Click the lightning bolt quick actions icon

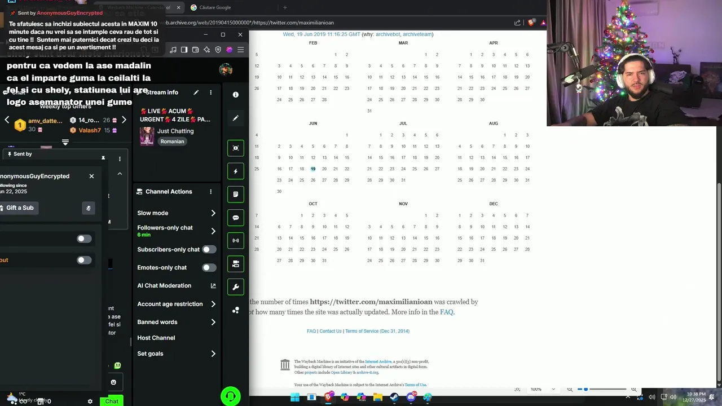pos(236,171)
